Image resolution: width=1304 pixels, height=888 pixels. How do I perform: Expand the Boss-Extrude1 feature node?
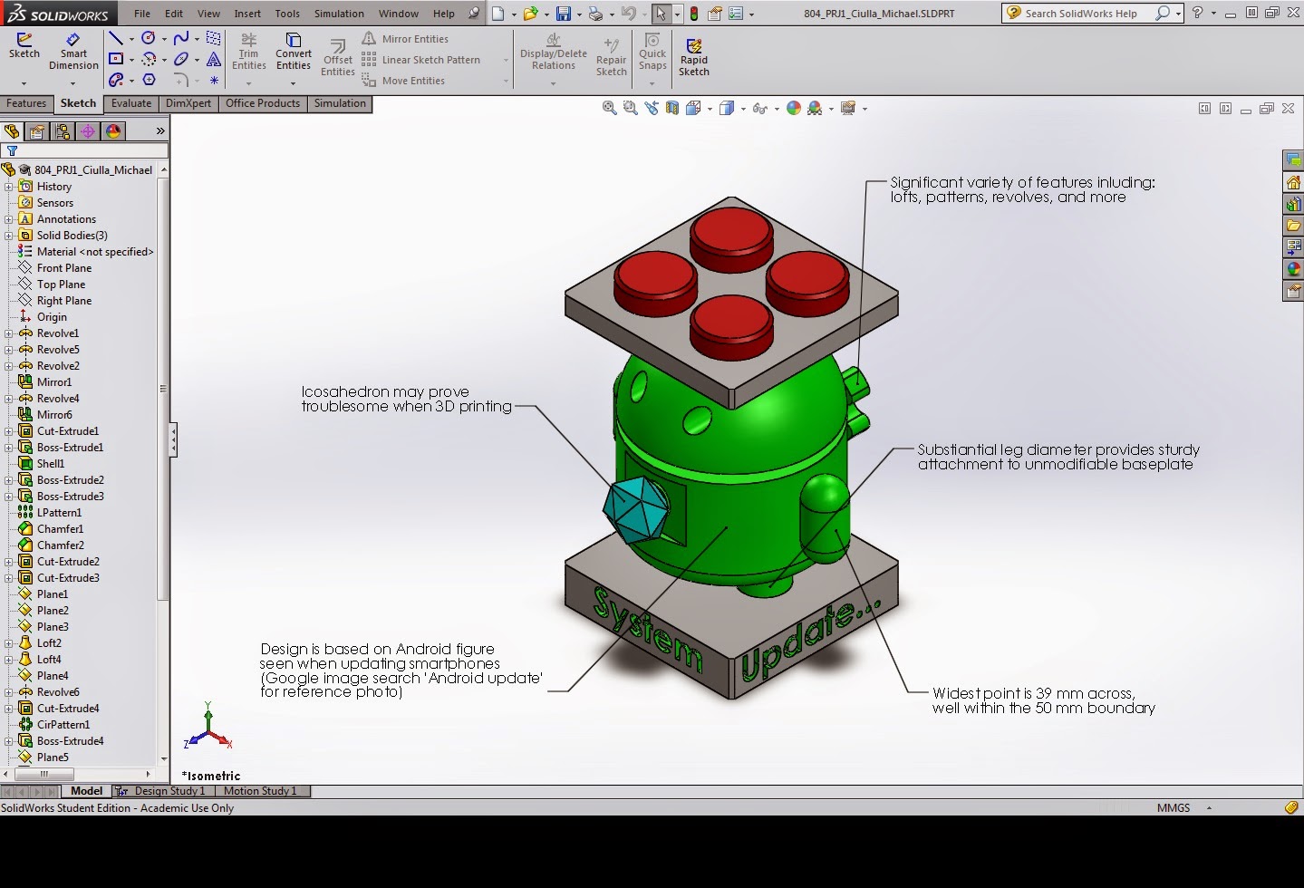pyautogui.click(x=8, y=448)
